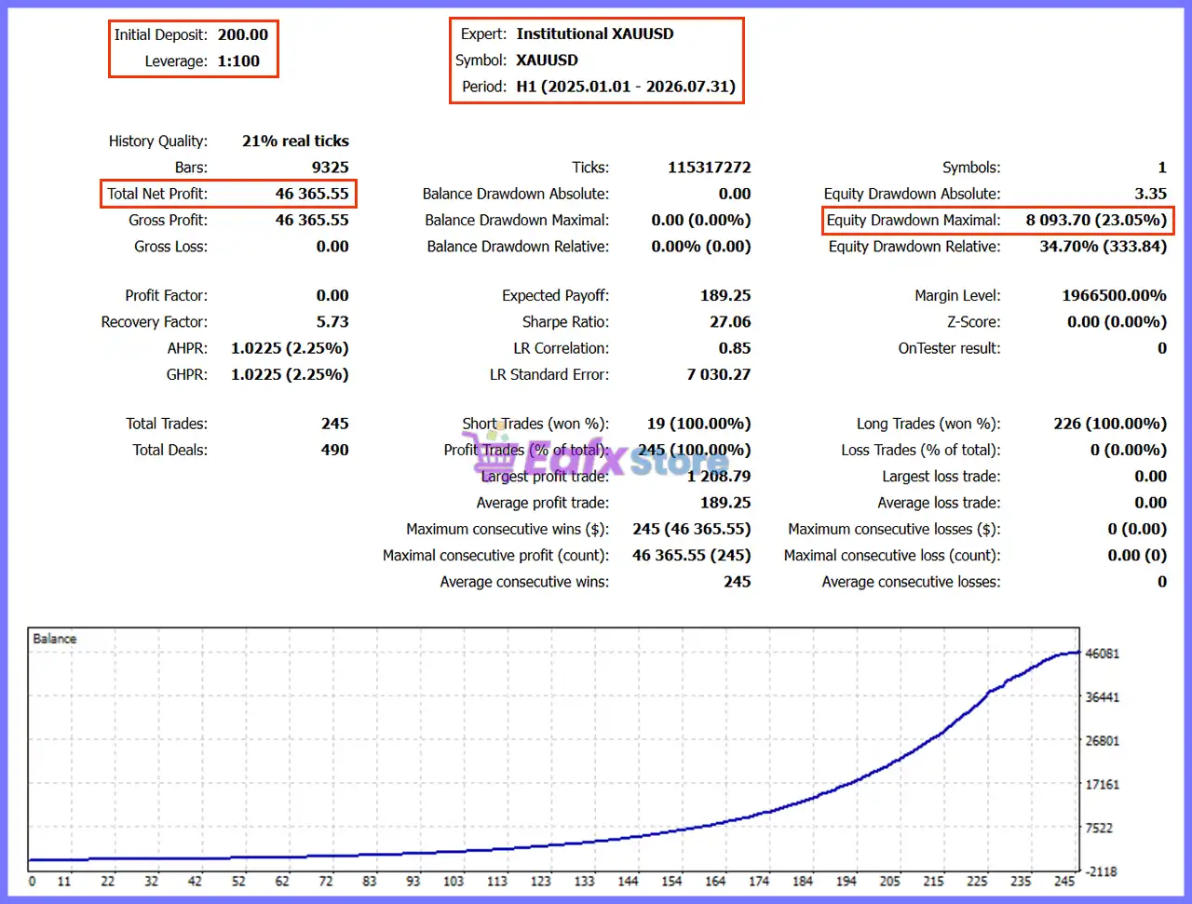The height and width of the screenshot is (904, 1192).
Task: Select the Expert name Institutional XAUUSD
Action: click(595, 34)
